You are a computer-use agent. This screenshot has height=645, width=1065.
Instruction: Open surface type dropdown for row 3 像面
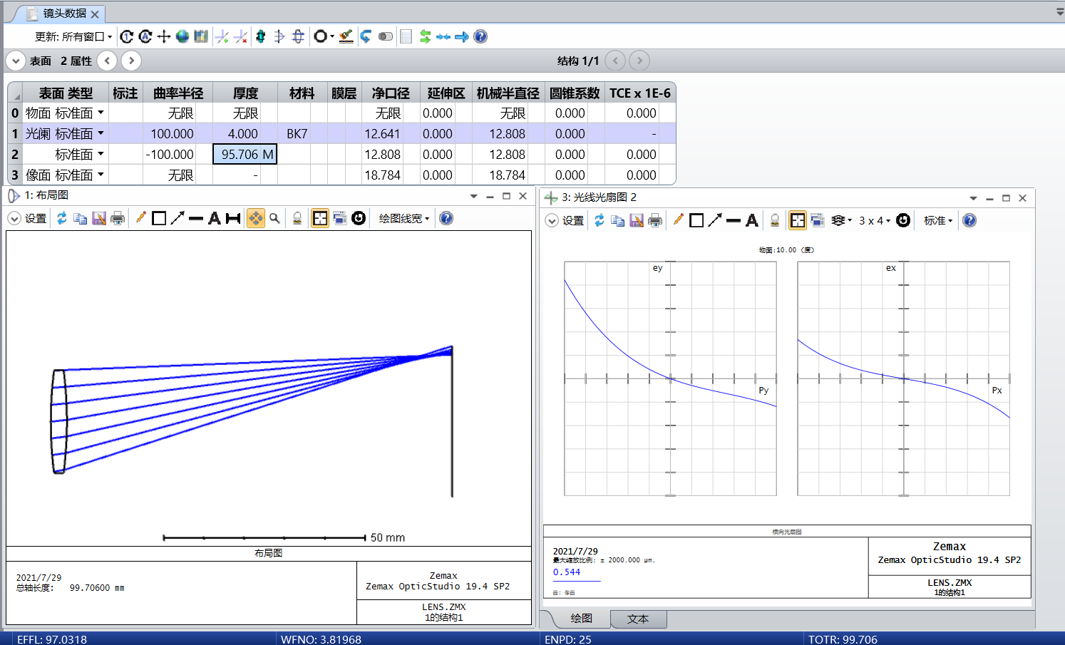click(101, 175)
